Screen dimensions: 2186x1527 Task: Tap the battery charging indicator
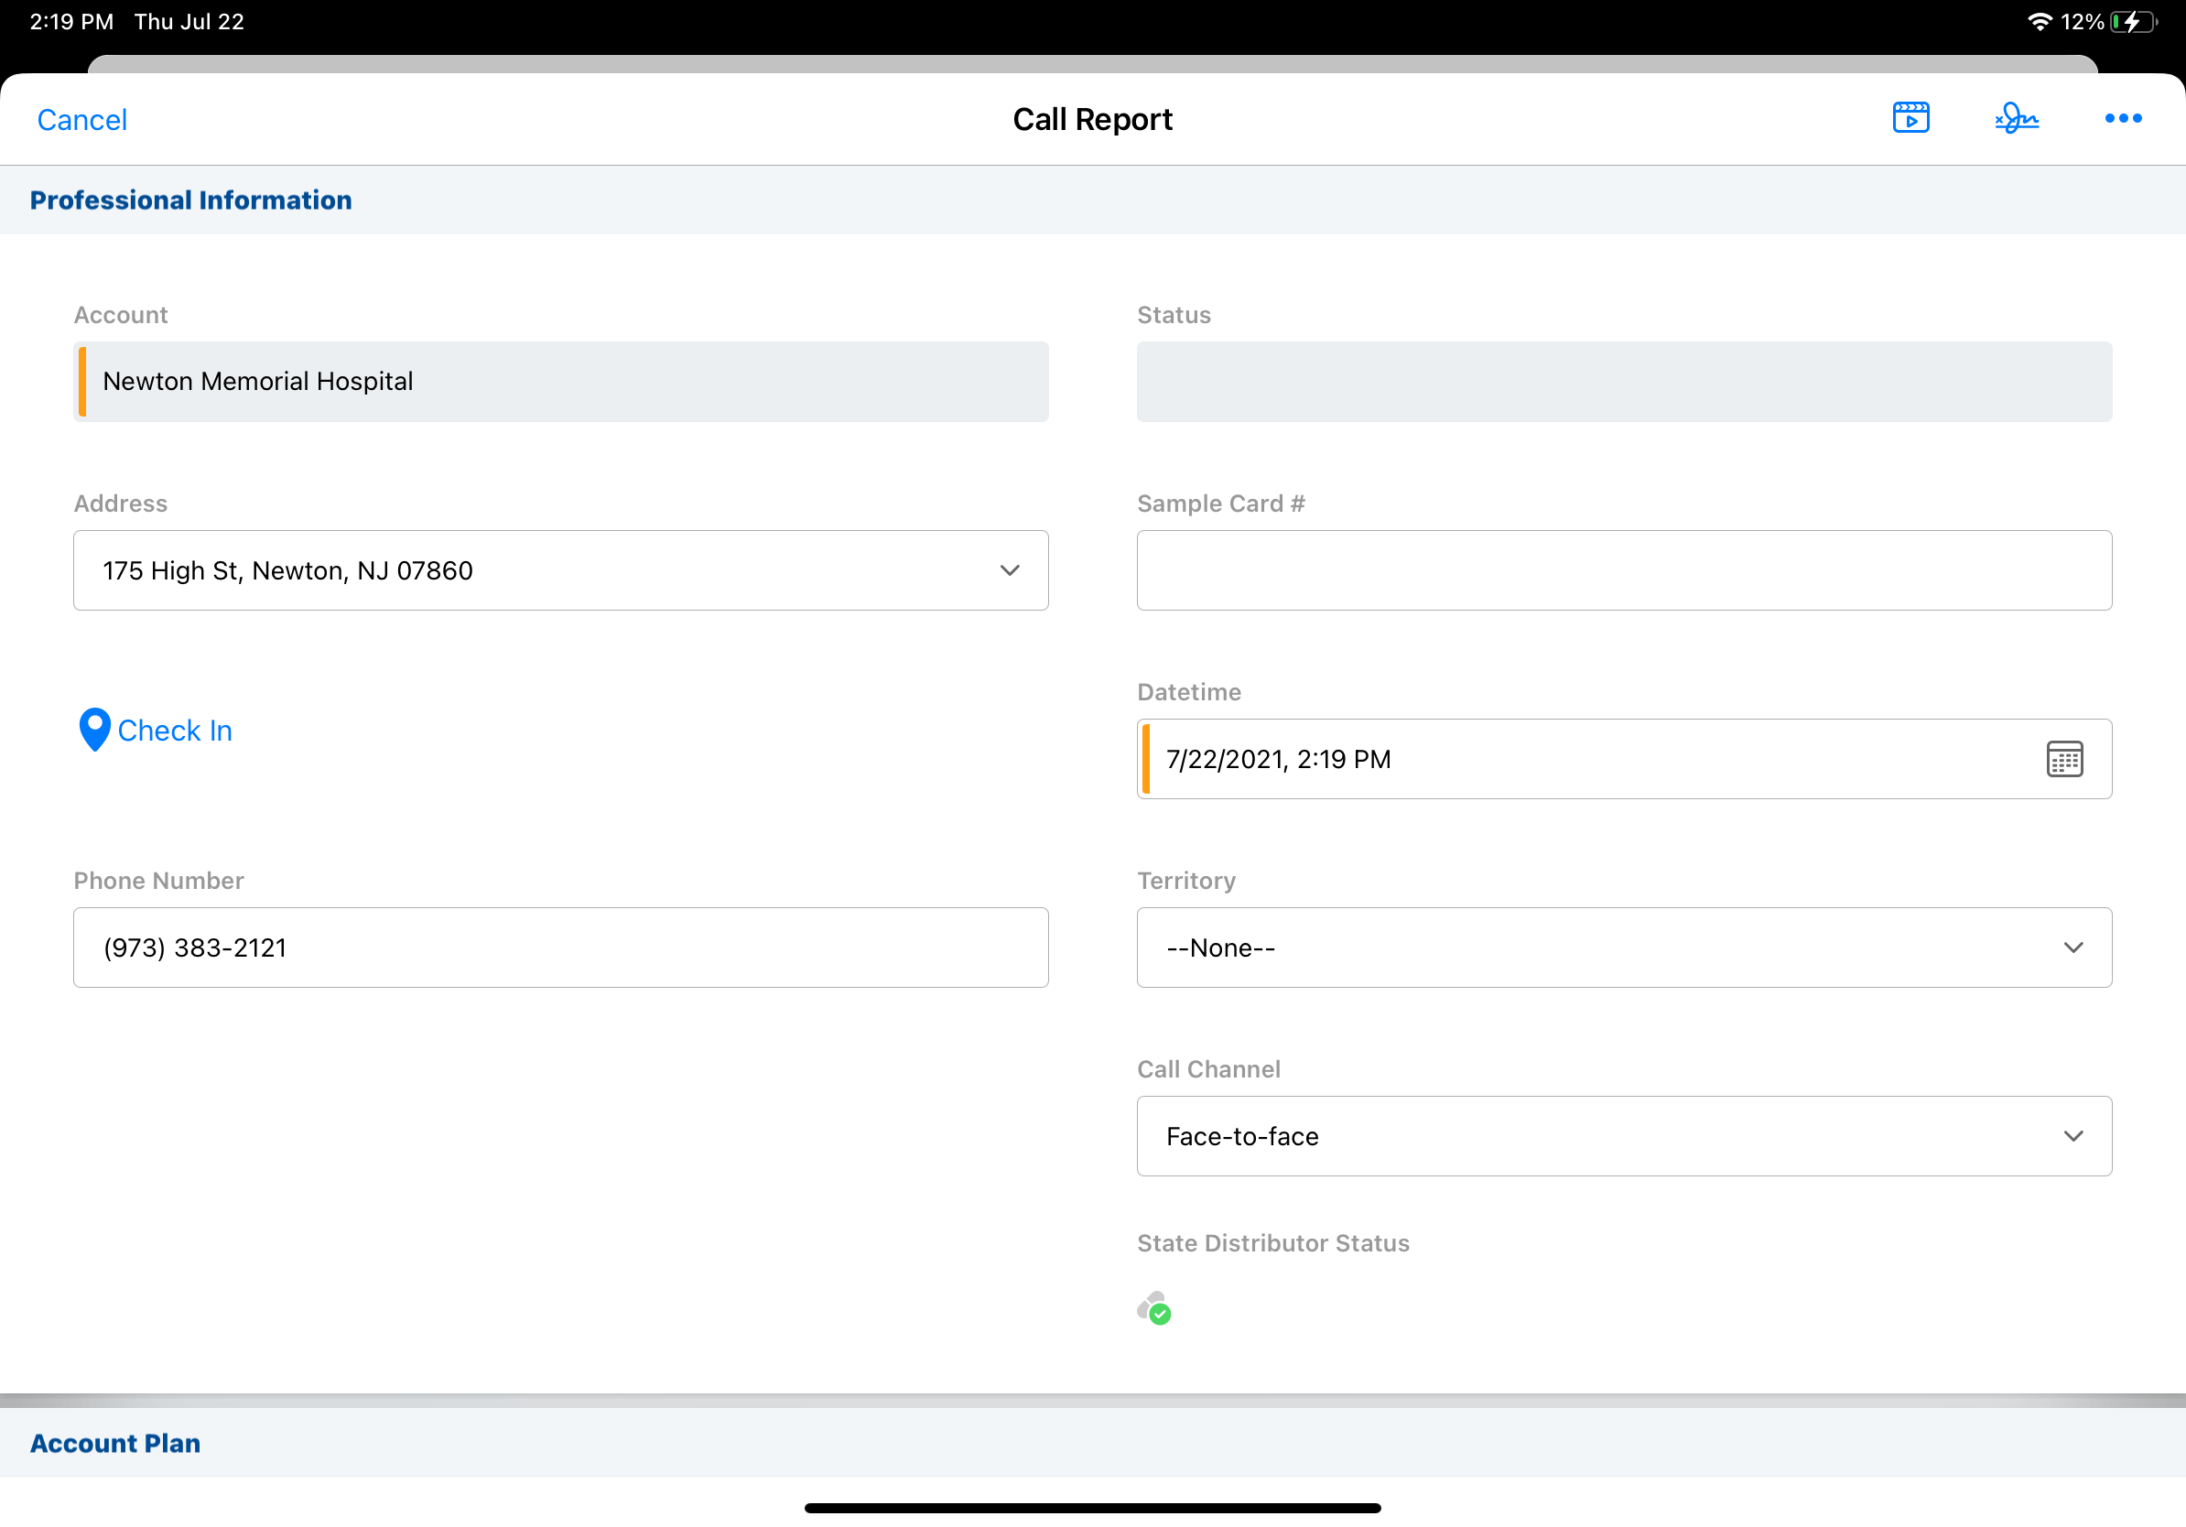click(x=2132, y=22)
